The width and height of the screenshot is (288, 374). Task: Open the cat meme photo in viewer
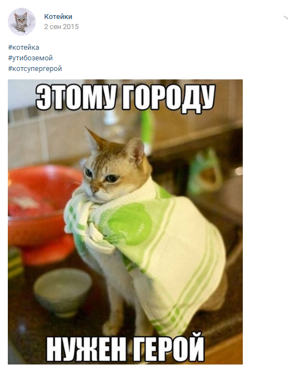125,222
